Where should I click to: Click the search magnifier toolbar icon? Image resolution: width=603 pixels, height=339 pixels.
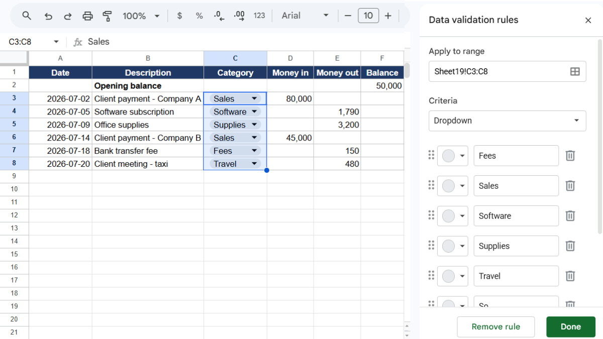[x=27, y=16]
